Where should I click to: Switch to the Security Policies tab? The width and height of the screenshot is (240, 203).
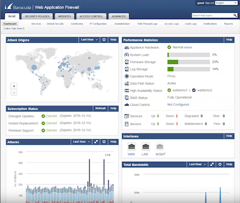(37, 16)
